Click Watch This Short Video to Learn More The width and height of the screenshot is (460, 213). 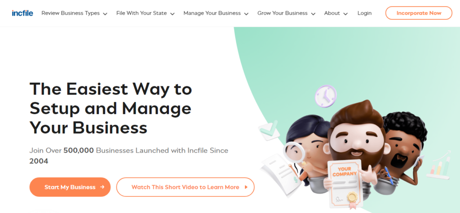[186, 187]
